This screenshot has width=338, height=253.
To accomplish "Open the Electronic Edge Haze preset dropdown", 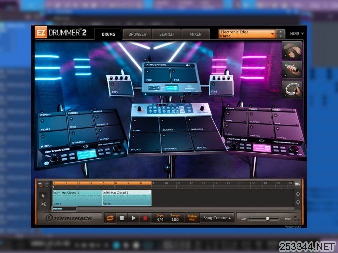I will coord(247,34).
